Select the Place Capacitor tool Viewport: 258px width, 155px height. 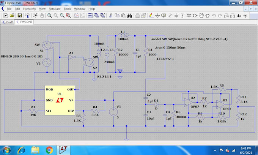[176, 16]
